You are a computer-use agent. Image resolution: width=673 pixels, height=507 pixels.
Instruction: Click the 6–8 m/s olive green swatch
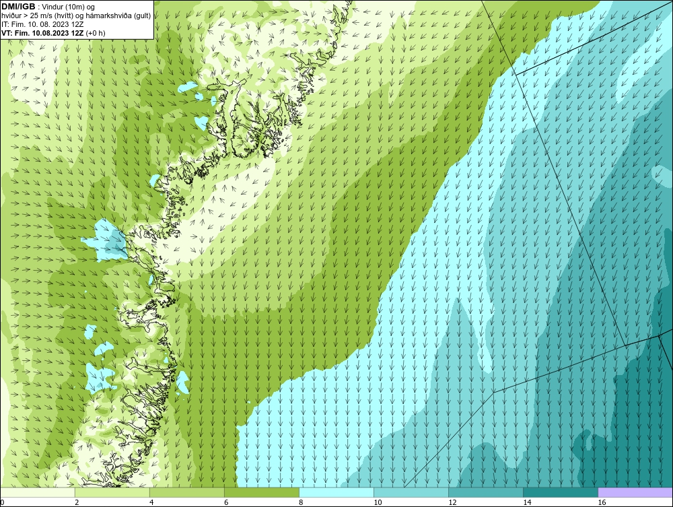(x=261, y=492)
